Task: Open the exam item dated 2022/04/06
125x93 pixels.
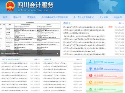Action: pyautogui.click(x=15, y=63)
